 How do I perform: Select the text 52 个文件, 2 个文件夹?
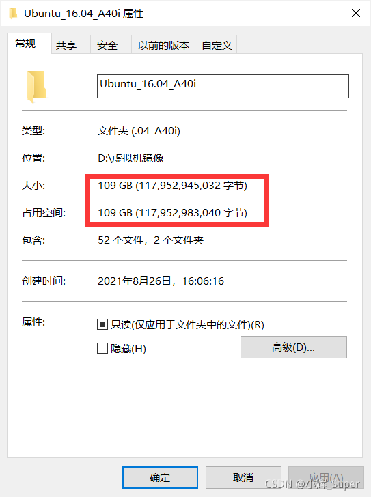(150, 240)
